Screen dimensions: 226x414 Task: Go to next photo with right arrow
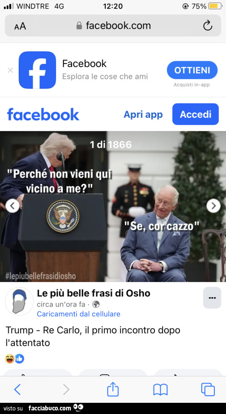[213, 206]
